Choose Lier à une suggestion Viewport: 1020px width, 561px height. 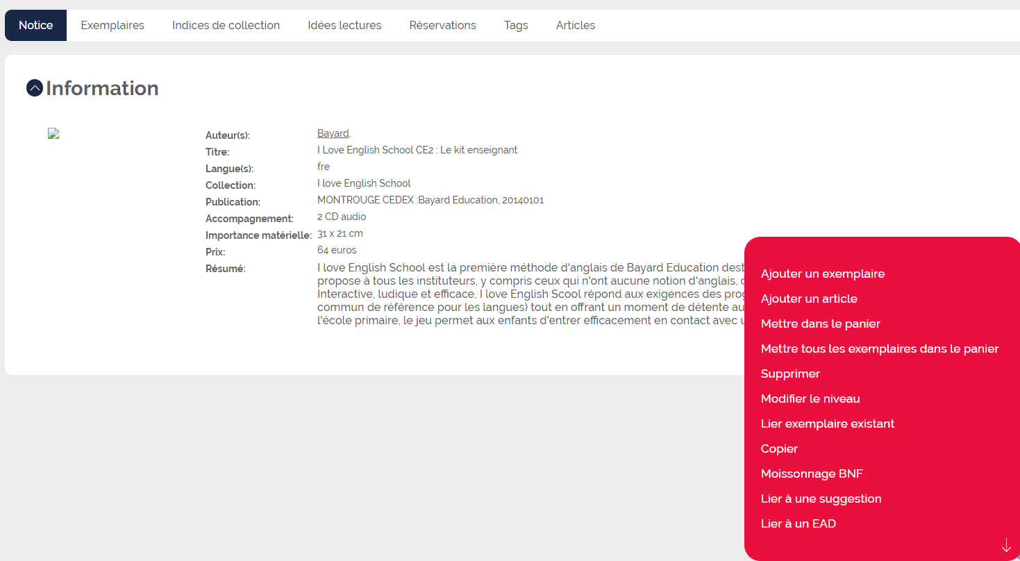click(821, 499)
